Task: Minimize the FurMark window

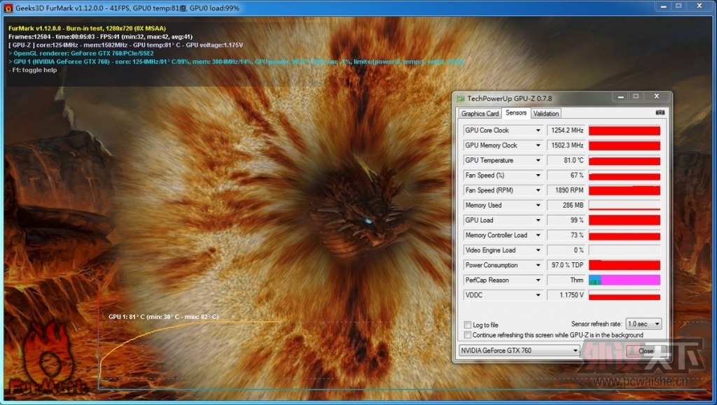Action: click(x=663, y=6)
